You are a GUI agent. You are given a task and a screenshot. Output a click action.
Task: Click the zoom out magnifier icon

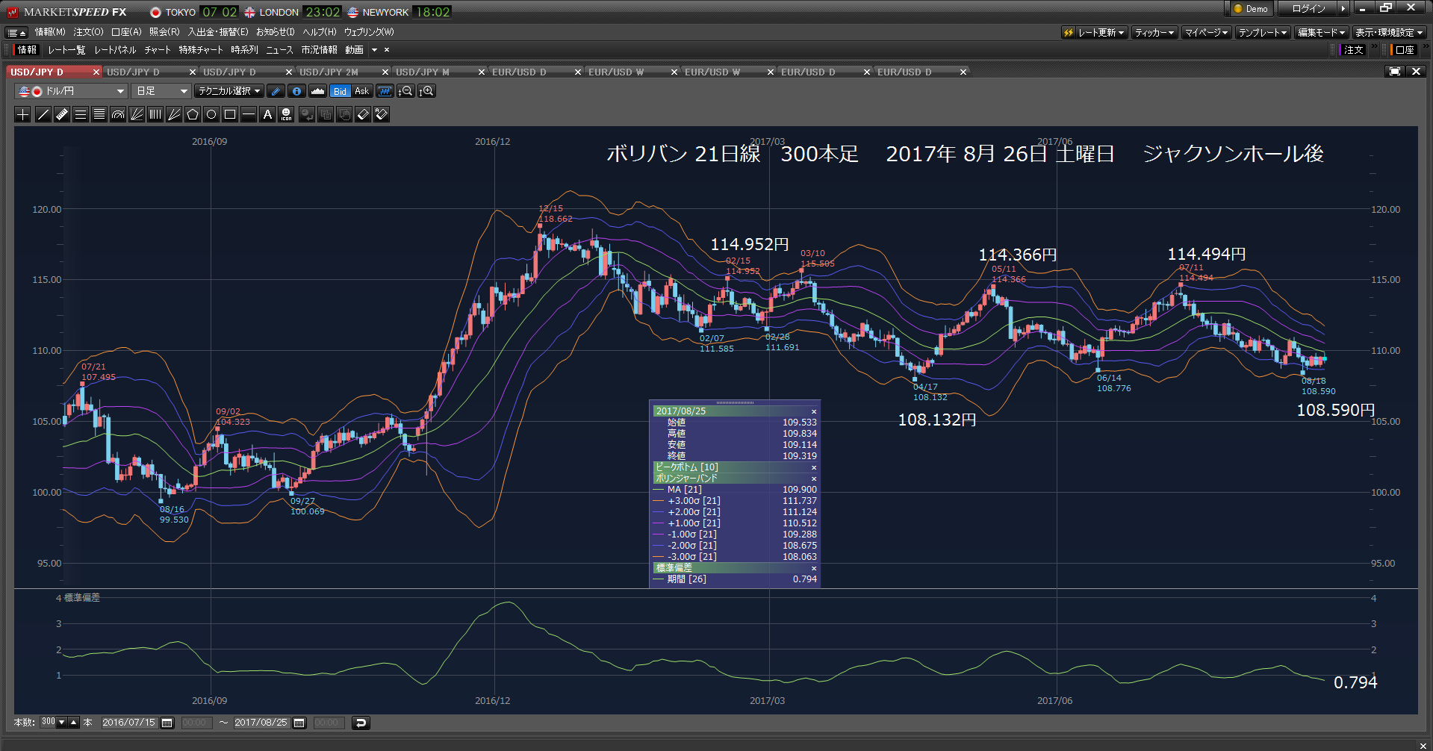pyautogui.click(x=406, y=91)
